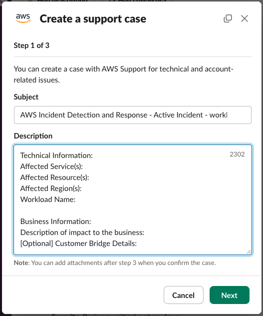Click the Description field label
Image resolution: width=263 pixels, height=316 pixels.
pyautogui.click(x=33, y=136)
